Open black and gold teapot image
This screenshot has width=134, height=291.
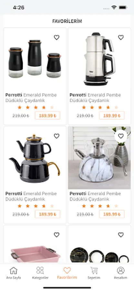35,158
